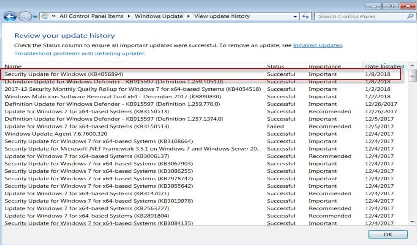Viewport: 417px width, 245px height.
Task: Select Security Update KB3084135 row
Action: pos(202,223)
